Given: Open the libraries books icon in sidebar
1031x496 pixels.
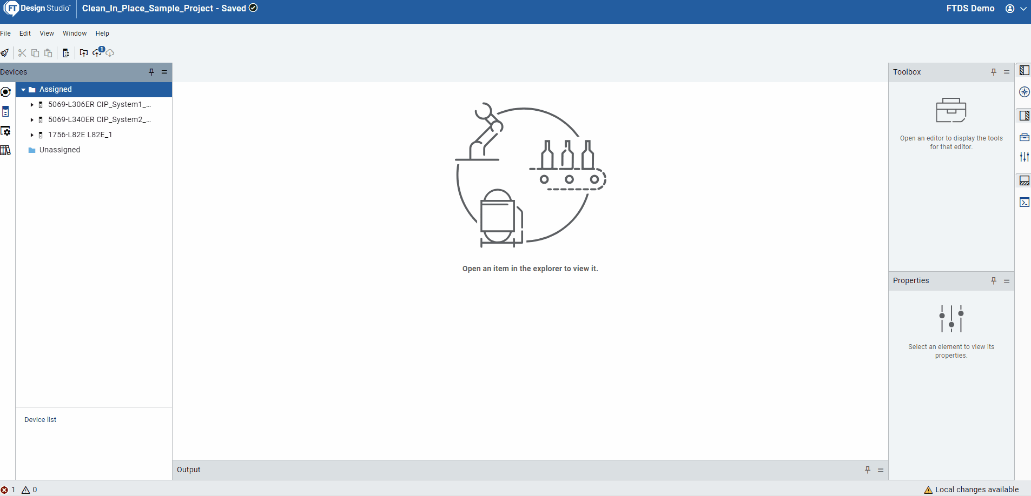Looking at the screenshot, I should [x=5, y=150].
